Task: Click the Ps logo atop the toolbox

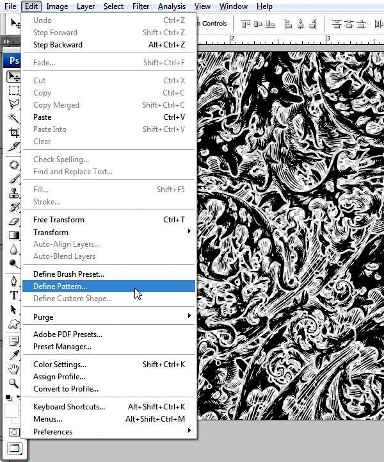Action: (13, 61)
